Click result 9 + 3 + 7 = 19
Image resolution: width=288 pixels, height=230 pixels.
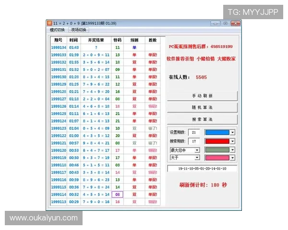[96, 158]
